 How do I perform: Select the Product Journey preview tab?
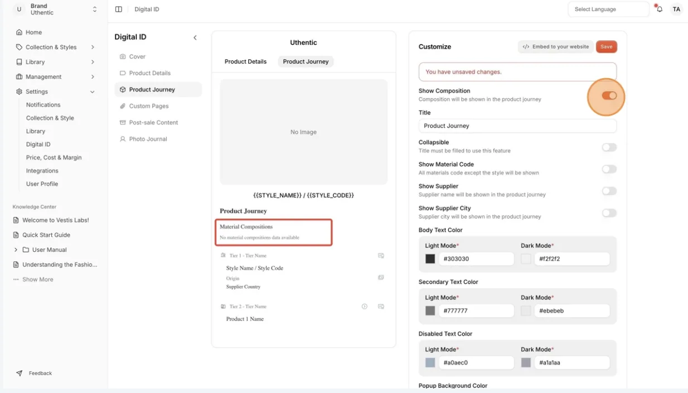[x=306, y=61]
